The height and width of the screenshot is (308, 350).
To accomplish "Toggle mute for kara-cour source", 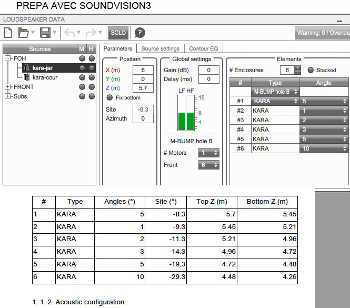I will 82,77.
